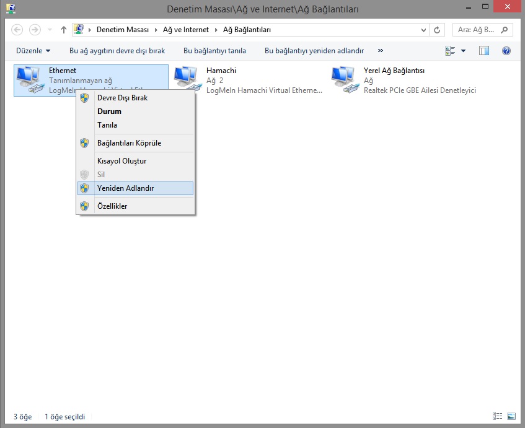
Task: Click the search magnifier icon
Action: coord(505,30)
